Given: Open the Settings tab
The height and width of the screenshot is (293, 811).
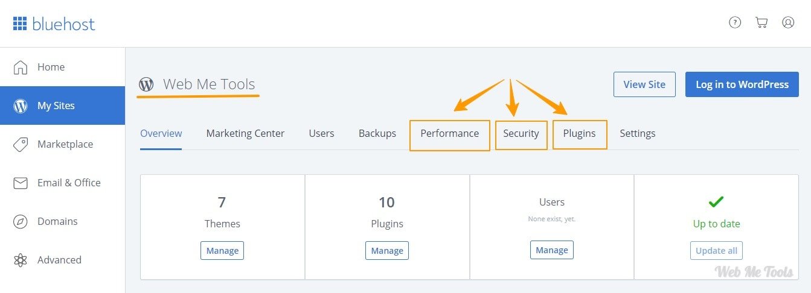Looking at the screenshot, I should 638,133.
